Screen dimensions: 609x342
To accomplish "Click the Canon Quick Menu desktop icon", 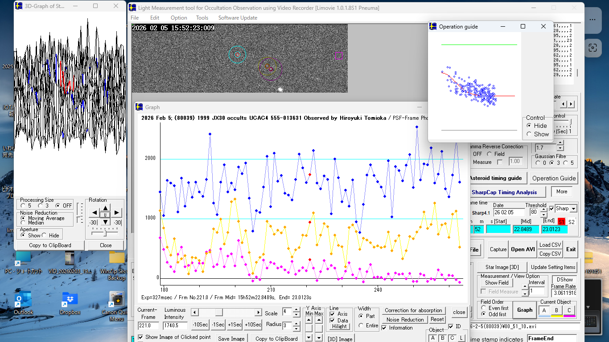I will click(116, 300).
